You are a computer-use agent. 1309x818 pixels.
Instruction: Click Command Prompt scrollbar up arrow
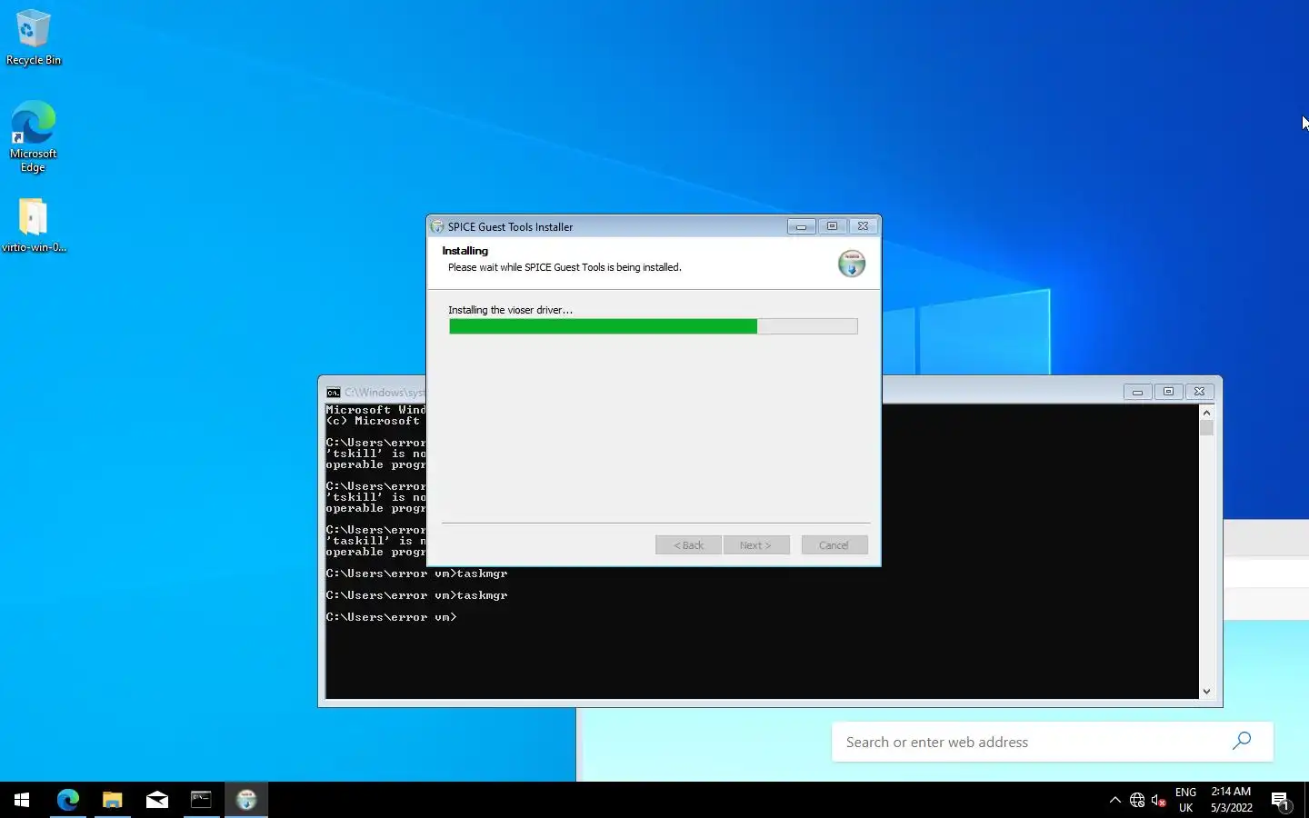[1206, 412]
